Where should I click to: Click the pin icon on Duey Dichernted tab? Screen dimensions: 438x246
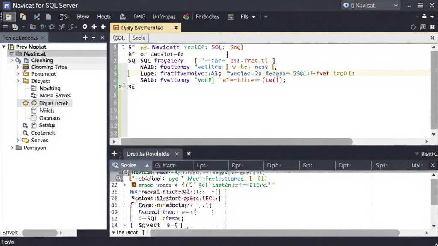tap(176, 28)
